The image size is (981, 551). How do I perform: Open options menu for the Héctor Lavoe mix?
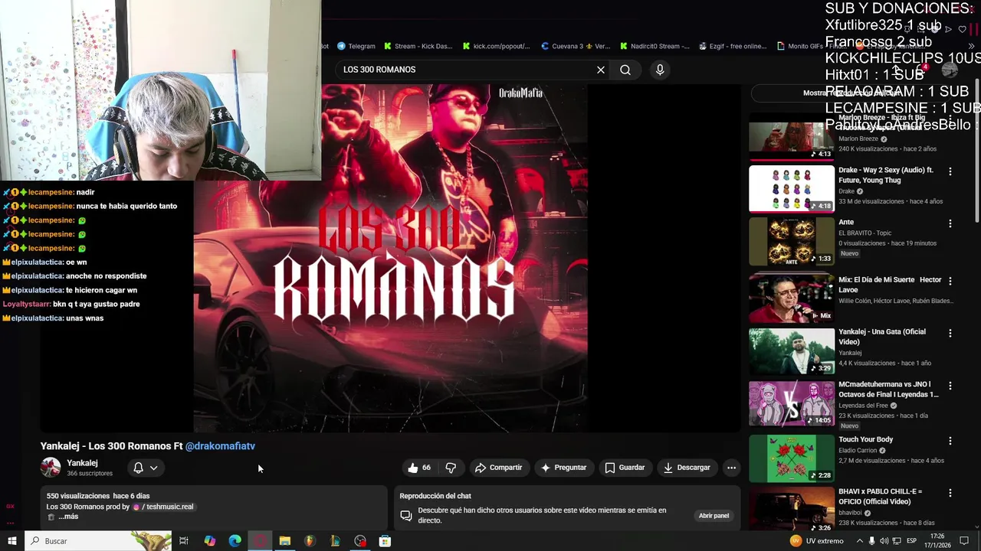(950, 281)
